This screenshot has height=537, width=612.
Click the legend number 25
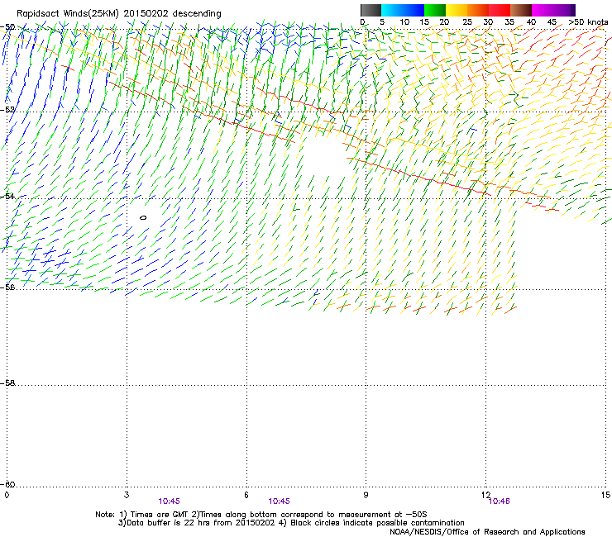(x=467, y=21)
